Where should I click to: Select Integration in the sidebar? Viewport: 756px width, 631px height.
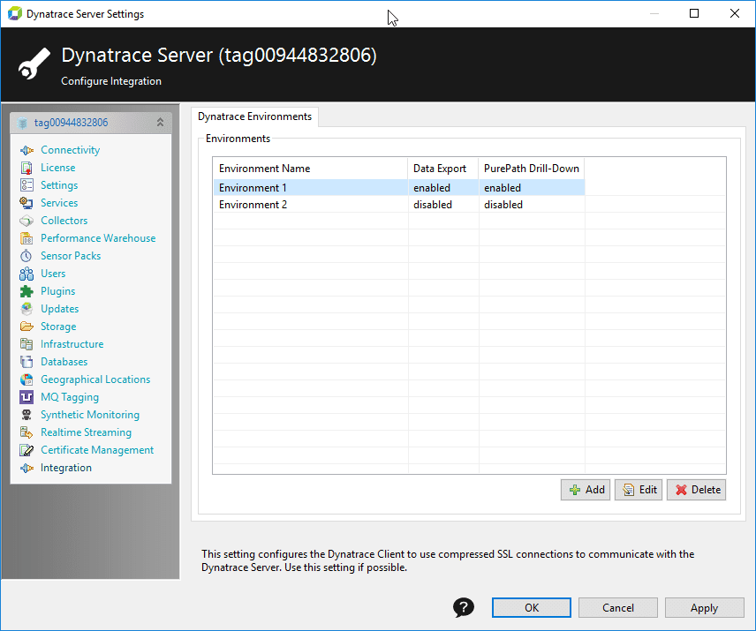tap(66, 468)
